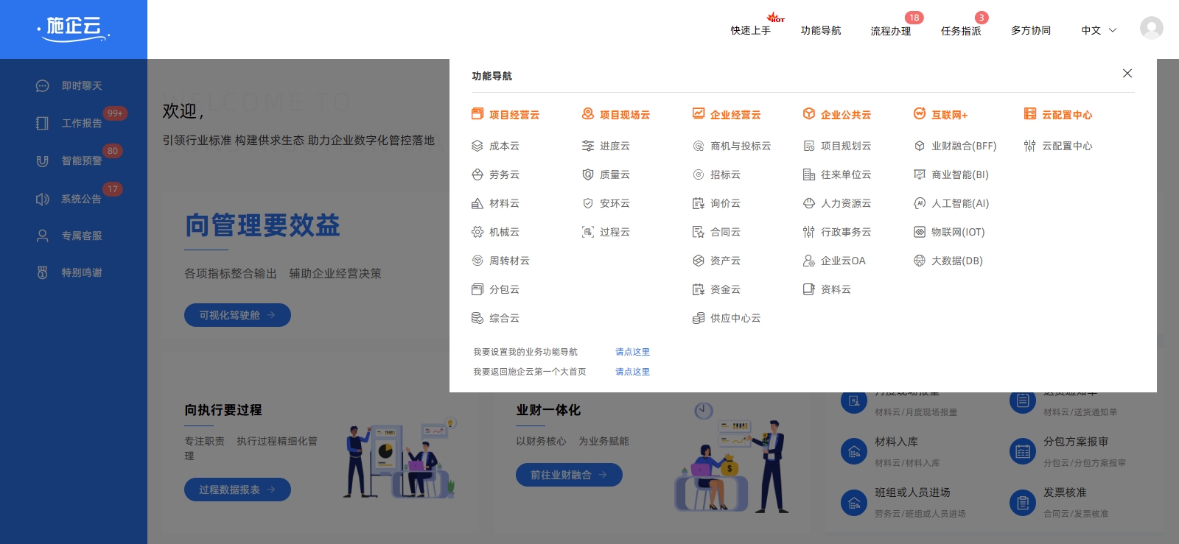Click the 云配置中心 settings sliders icon
Screen dimensions: 1179x544
pos(1030,146)
